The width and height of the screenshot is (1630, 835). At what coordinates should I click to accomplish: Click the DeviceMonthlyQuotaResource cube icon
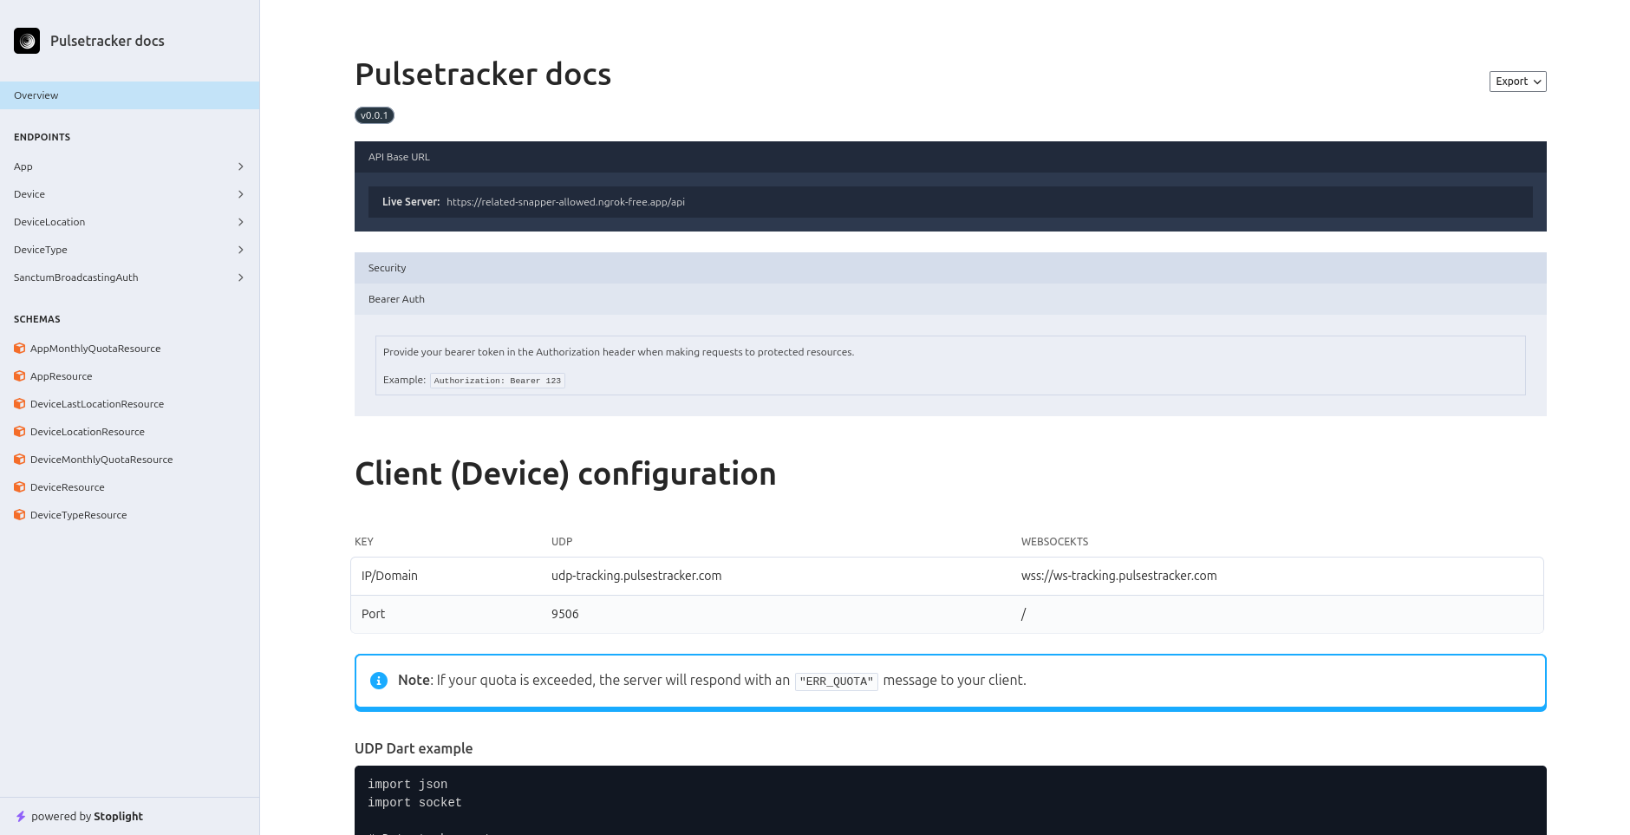click(x=19, y=460)
